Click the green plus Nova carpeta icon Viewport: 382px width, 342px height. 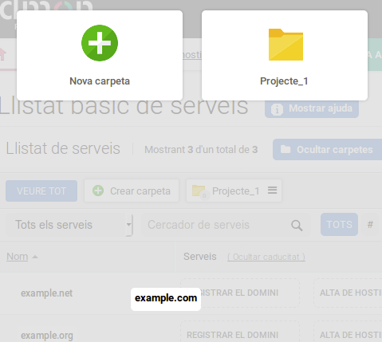100,43
